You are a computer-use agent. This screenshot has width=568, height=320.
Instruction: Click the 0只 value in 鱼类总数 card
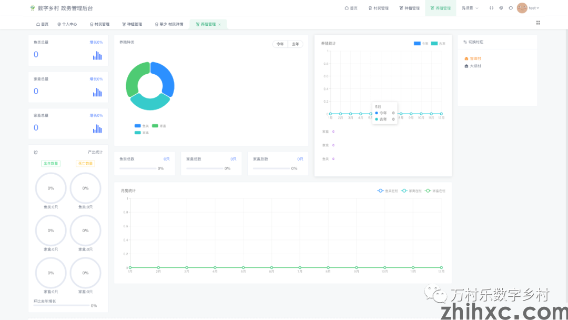[x=166, y=159]
